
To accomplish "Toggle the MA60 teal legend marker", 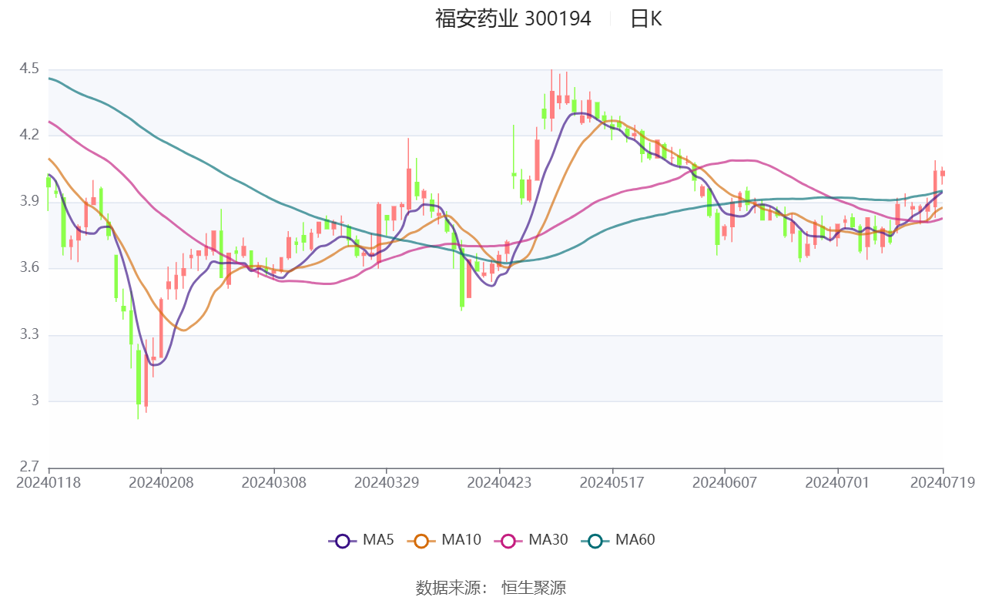I will click(x=595, y=541).
